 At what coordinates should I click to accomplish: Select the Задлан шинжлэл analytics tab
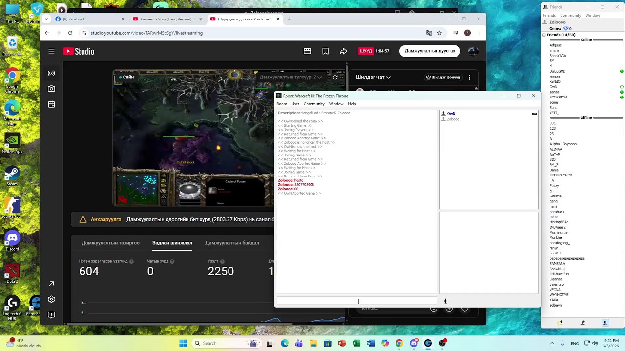172,243
